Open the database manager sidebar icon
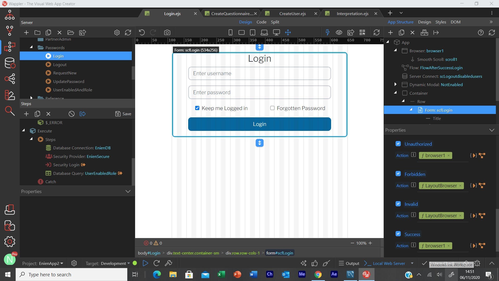 (10, 63)
